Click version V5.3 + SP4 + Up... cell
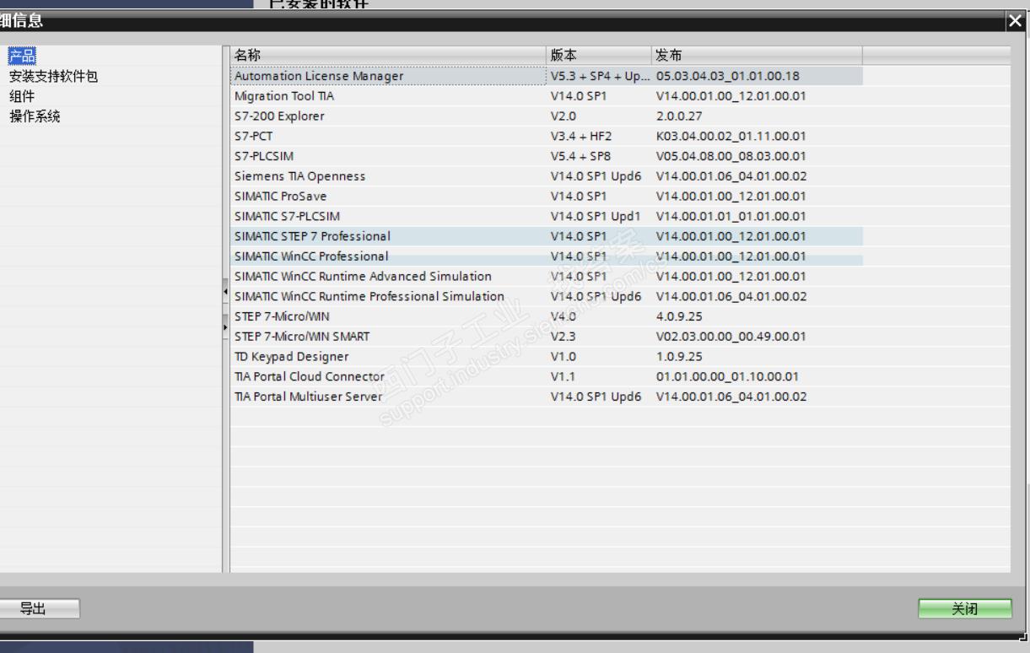 [600, 76]
